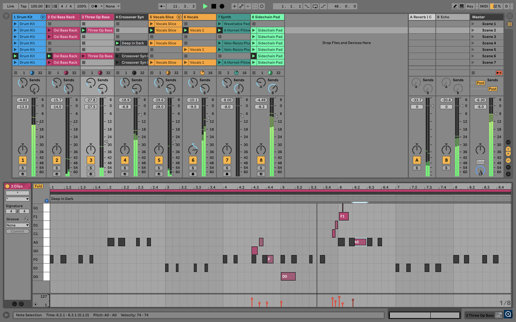Screen dimensions: 516x322
Task: Show the clip Launch box with L icon
Action: point(15,304)
